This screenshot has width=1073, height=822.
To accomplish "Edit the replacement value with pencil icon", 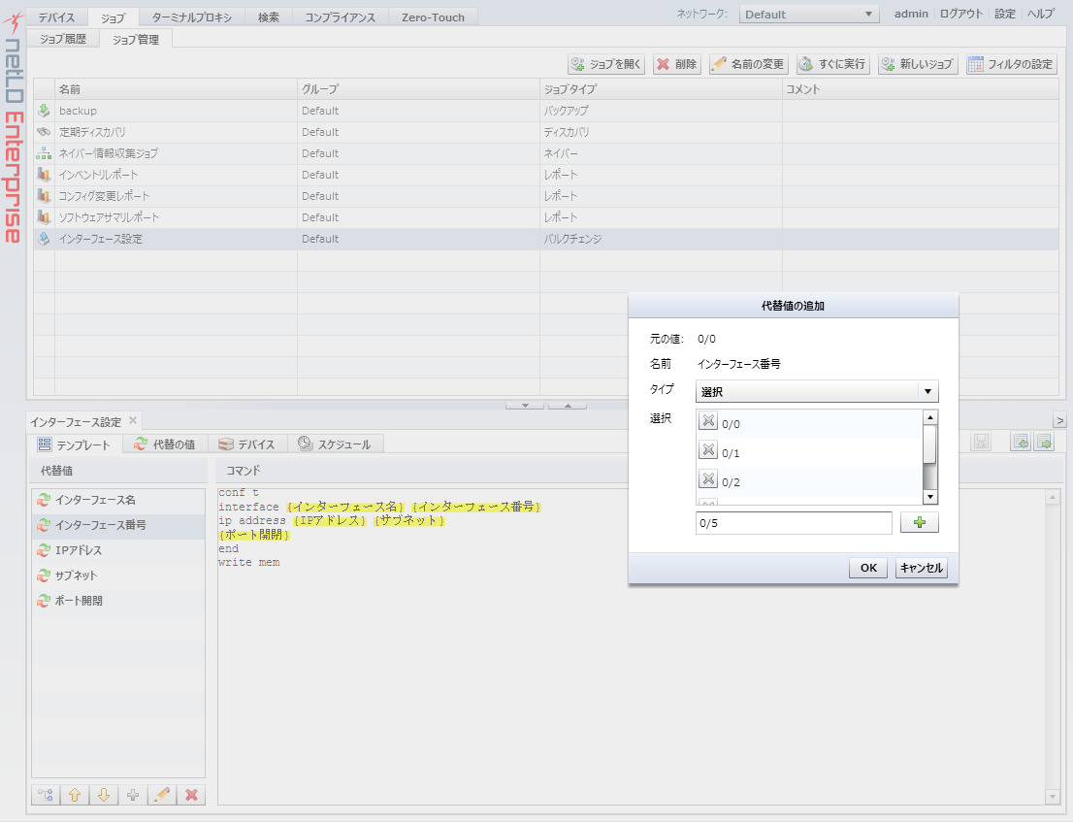I will click(x=162, y=795).
